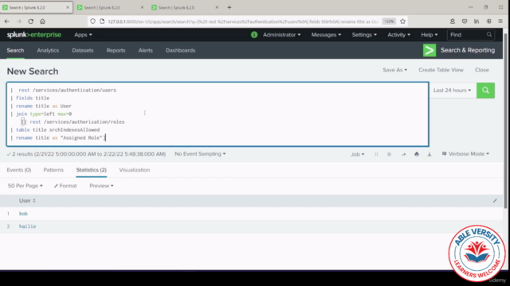Close the first Splunk browser tab
This screenshot has width=510, height=286.
(67, 7)
